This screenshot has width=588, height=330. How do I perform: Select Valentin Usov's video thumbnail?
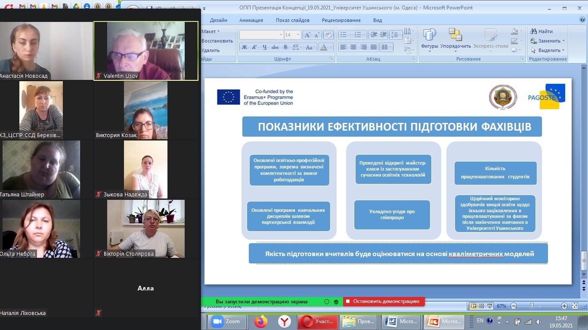pyautogui.click(x=146, y=51)
